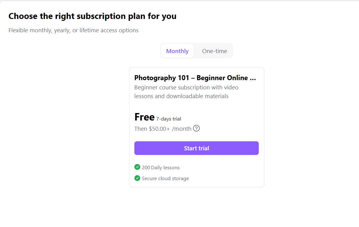Click the 7-days trial text
Screen dimensions: 359x227
pyautogui.click(x=168, y=119)
